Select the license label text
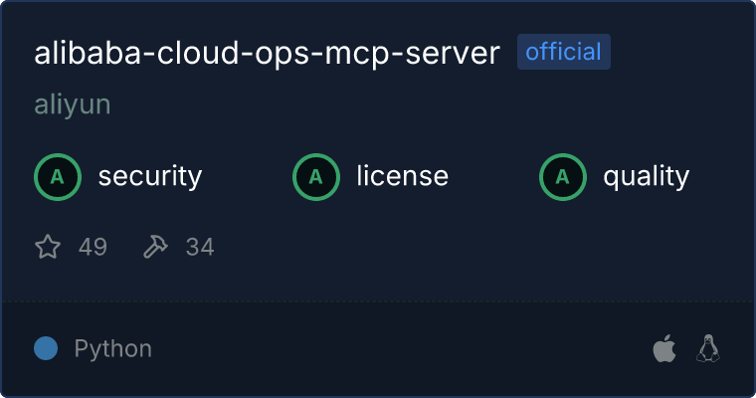 [x=403, y=176]
